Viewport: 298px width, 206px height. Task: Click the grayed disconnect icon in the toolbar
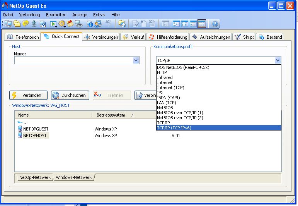tap(108, 23)
